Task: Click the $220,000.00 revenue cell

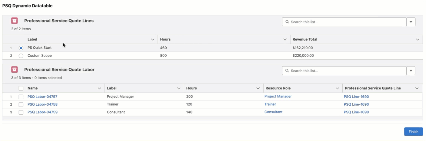Action: pos(303,56)
